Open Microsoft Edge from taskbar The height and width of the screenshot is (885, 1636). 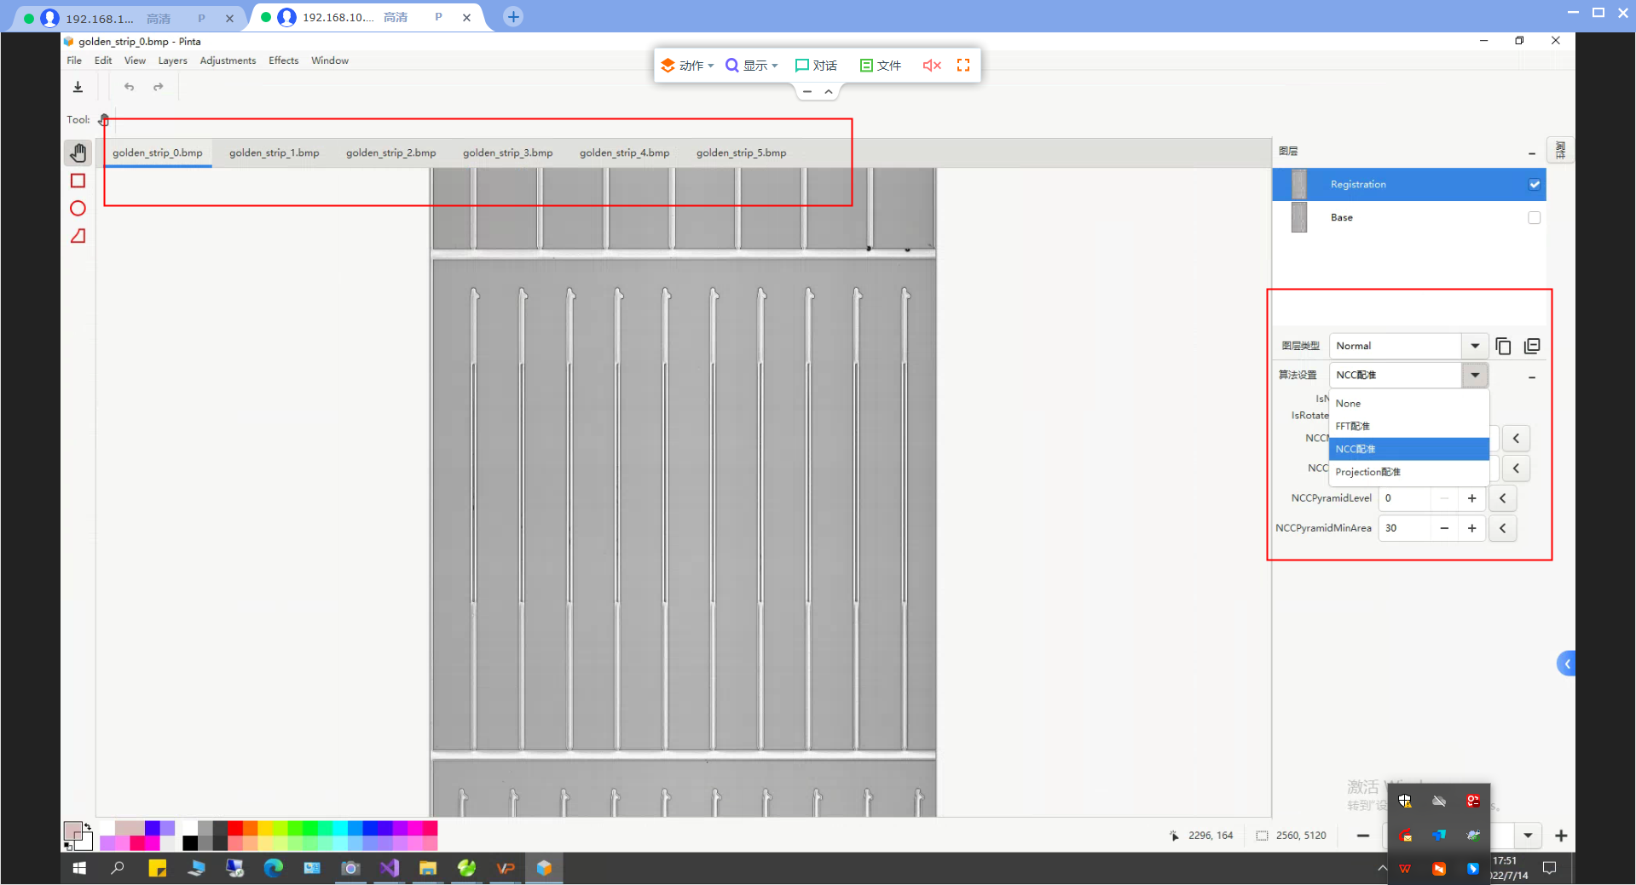click(x=273, y=868)
